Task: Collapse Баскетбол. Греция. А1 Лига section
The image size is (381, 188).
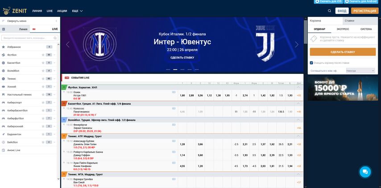Action: [x=298, y=104]
